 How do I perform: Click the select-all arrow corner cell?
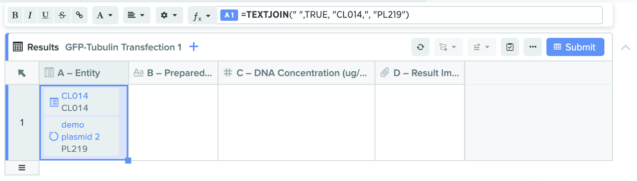coord(22,73)
